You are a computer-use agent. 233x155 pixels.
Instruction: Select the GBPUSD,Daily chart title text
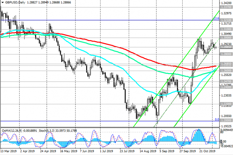(x=15, y=2)
